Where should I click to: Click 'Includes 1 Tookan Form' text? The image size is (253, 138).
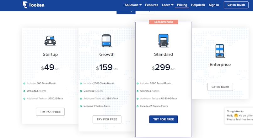(x=97, y=106)
